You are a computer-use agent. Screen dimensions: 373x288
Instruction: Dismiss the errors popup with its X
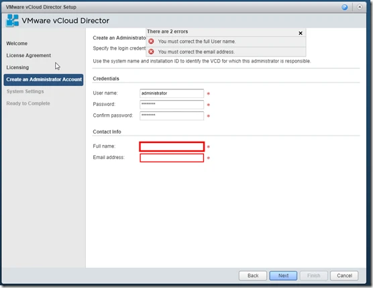301,33
